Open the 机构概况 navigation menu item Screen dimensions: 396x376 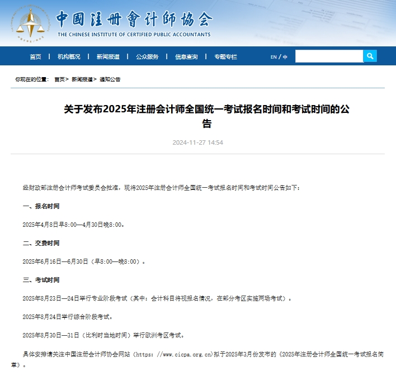pyautogui.click(x=69, y=57)
